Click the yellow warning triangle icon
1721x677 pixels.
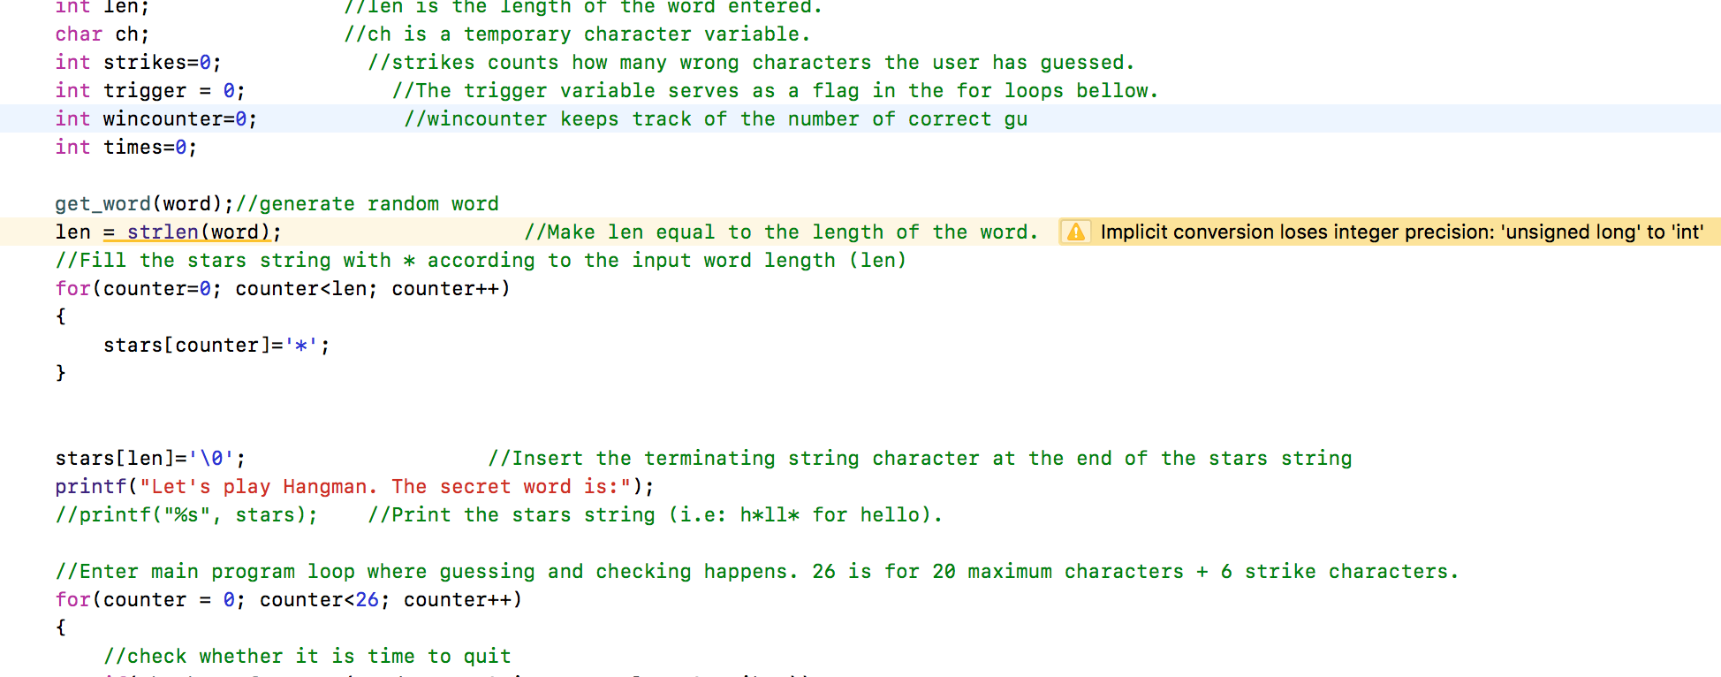[1075, 232]
